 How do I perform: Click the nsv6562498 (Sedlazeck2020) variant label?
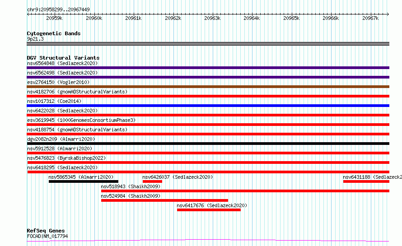tap(62, 73)
